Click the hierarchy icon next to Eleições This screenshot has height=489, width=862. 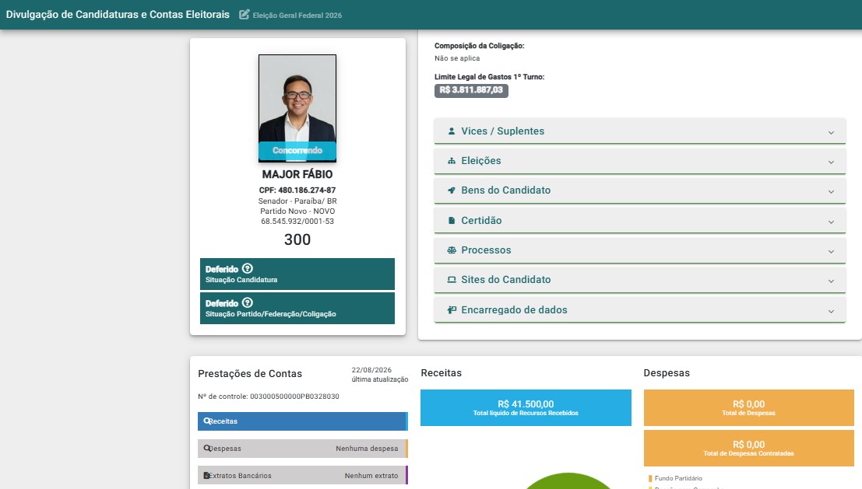(452, 161)
